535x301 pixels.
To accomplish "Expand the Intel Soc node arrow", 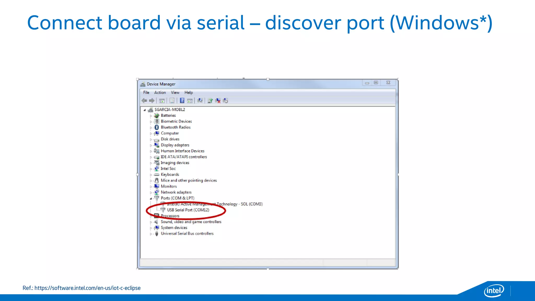I will coord(151,169).
